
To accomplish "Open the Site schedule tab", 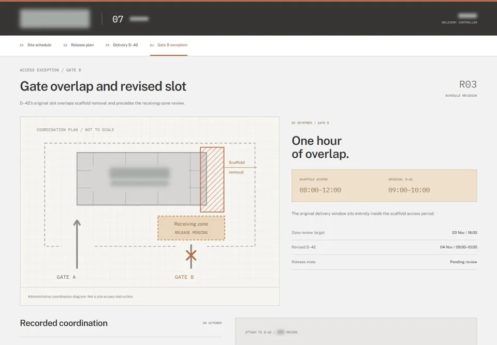I will tap(36, 45).
